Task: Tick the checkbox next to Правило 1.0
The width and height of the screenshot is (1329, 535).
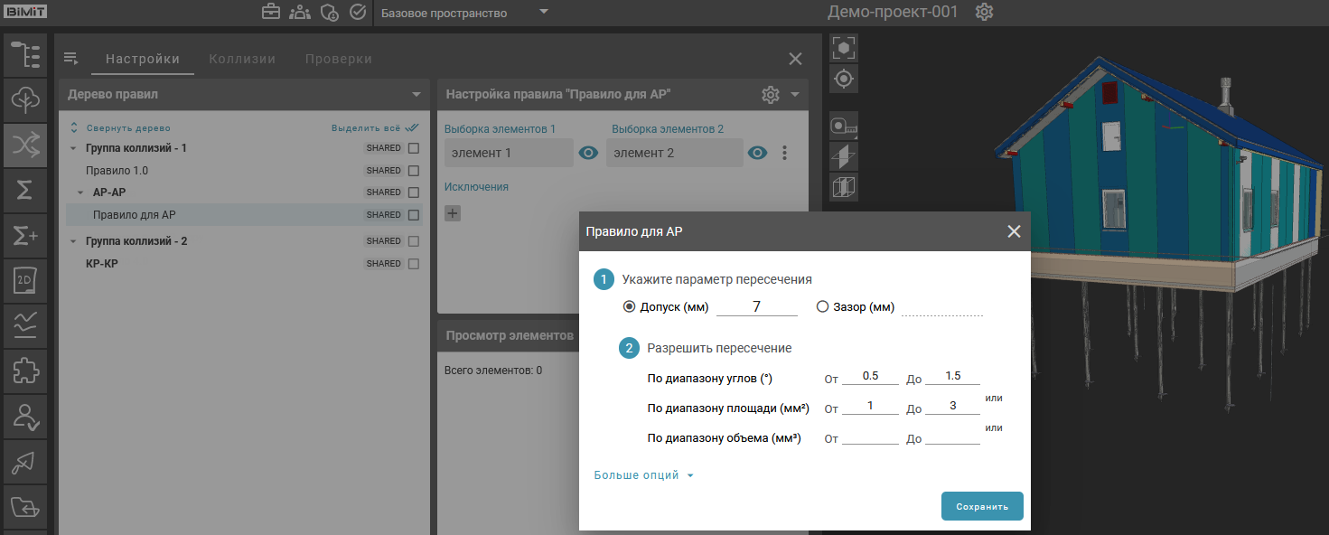Action: (x=414, y=171)
